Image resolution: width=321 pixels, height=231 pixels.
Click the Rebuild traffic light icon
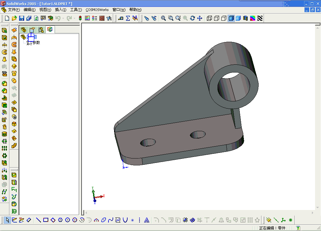80,18
